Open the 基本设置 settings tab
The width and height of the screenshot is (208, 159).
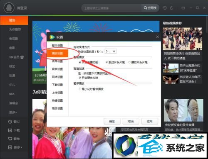[x=57, y=45]
